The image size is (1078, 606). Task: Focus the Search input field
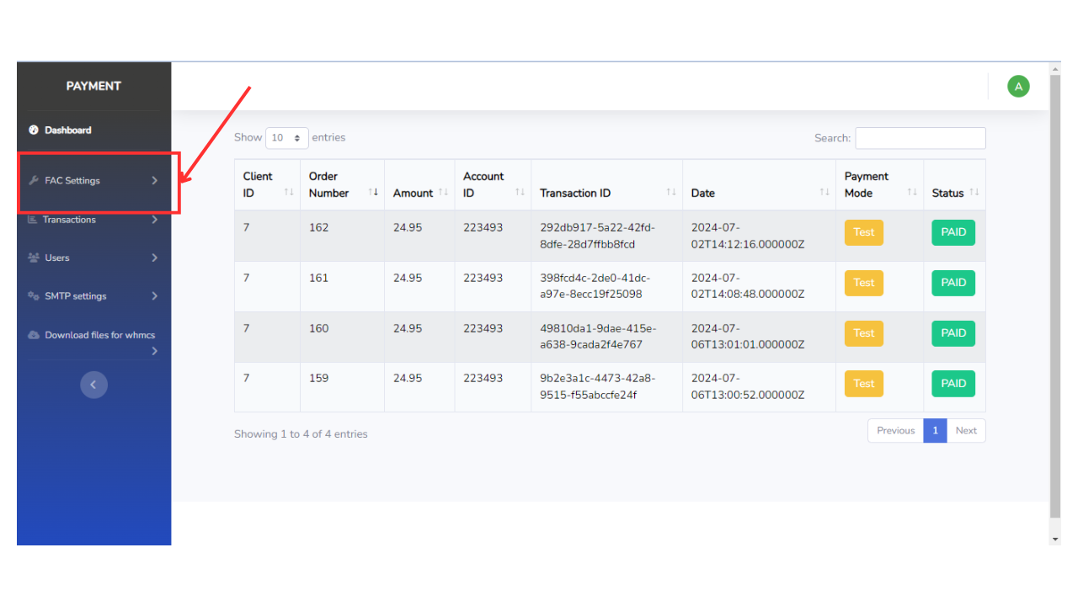point(921,138)
